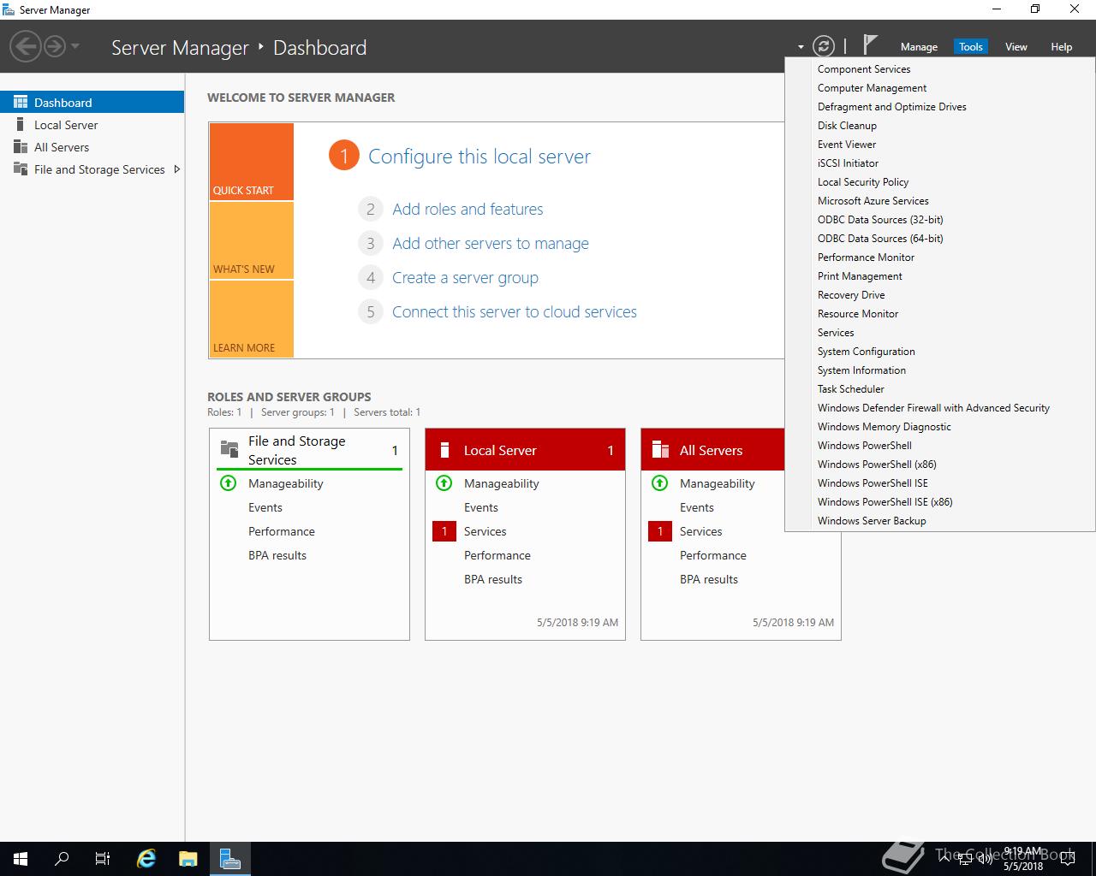This screenshot has width=1096, height=876.
Task: Close the Tools menu via Tools
Action: (x=970, y=47)
